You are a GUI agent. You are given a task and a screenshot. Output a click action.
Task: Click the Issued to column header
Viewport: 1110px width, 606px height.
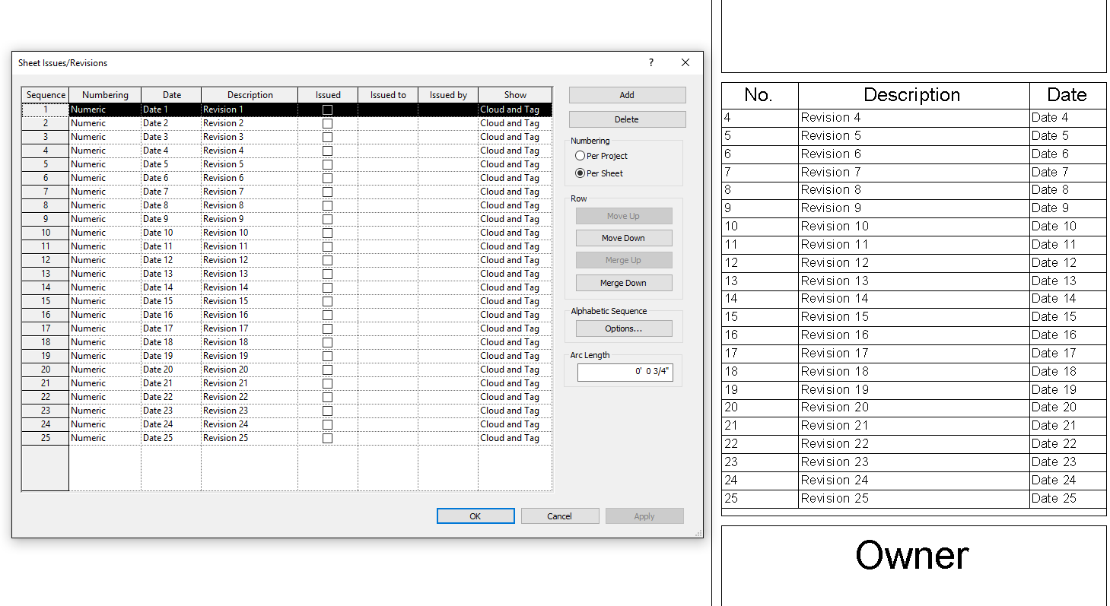click(388, 95)
